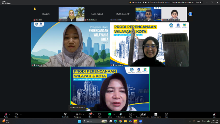This screenshot has height=124, width=220.
Task: Click the Leave meeting button
Action: click(214, 115)
